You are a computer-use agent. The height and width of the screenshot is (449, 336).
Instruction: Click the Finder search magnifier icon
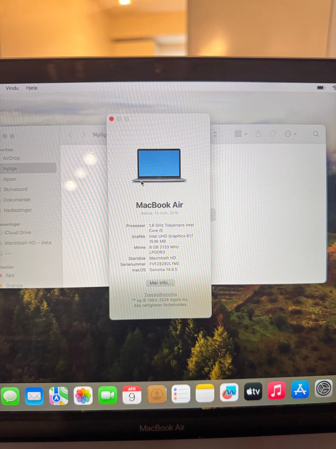316,134
